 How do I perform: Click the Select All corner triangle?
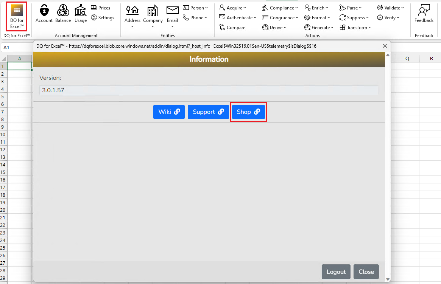click(3, 59)
